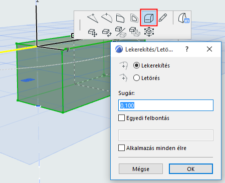Select the Letörés radio button

(x=136, y=78)
